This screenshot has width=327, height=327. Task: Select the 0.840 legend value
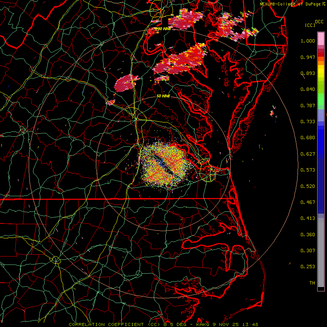tap(308, 89)
